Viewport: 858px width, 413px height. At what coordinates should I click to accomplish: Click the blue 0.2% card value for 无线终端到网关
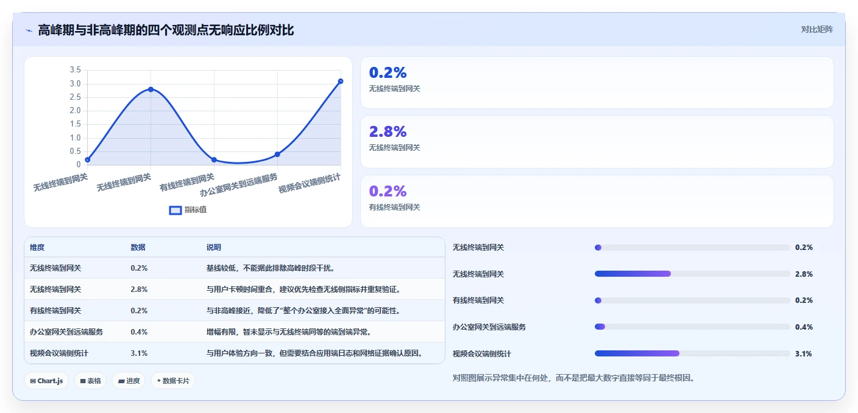388,72
